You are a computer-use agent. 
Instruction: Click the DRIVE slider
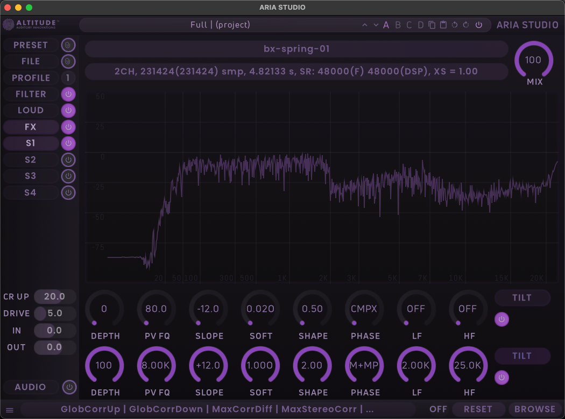coord(55,313)
